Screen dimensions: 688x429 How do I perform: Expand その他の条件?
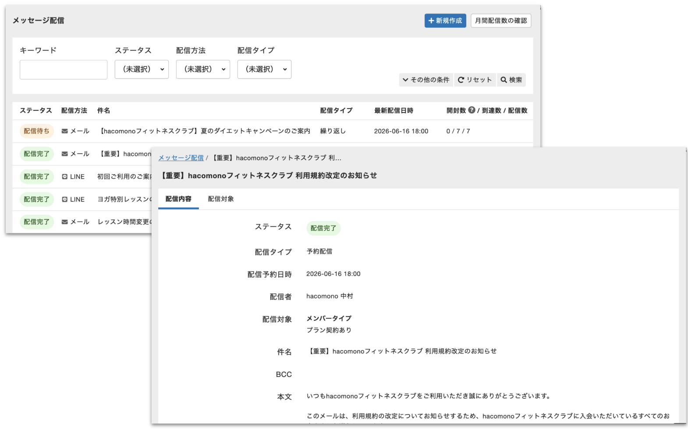click(x=426, y=80)
